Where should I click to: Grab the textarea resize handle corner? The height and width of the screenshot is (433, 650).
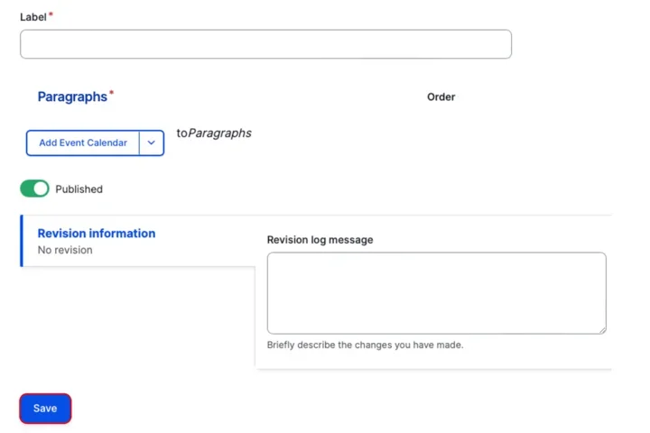[602, 330]
